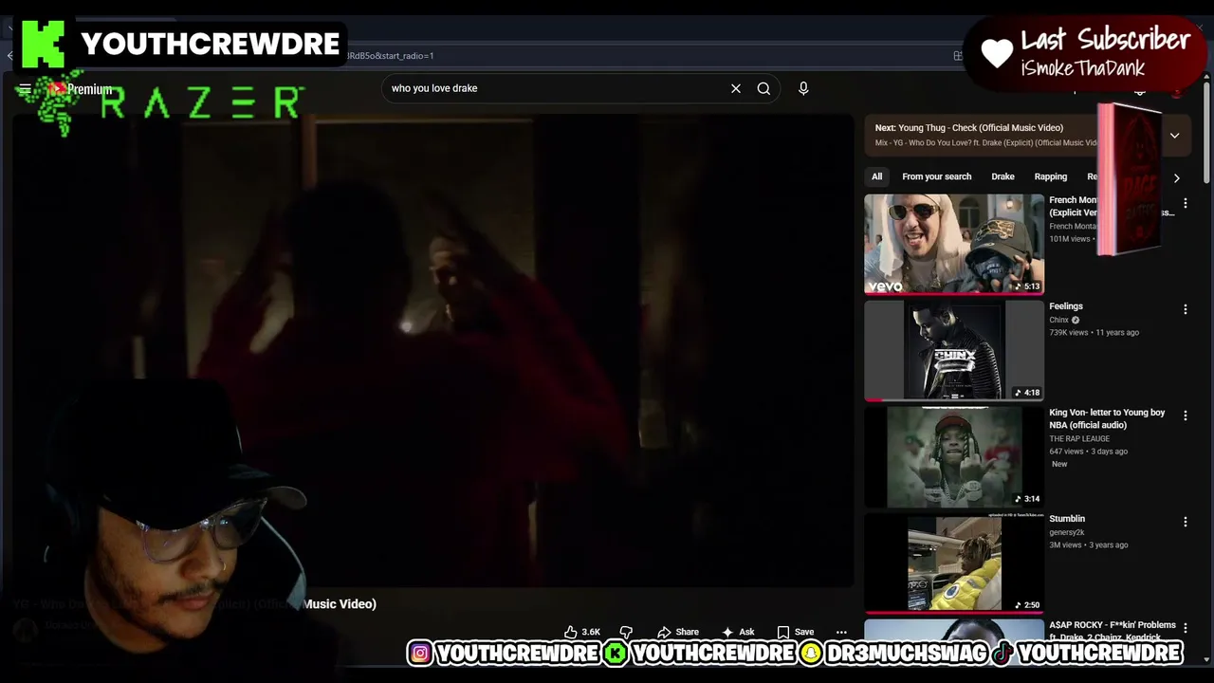
Task: Click the main video player to pause
Action: tap(432, 351)
